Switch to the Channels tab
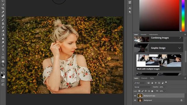 [x=144, y=78]
